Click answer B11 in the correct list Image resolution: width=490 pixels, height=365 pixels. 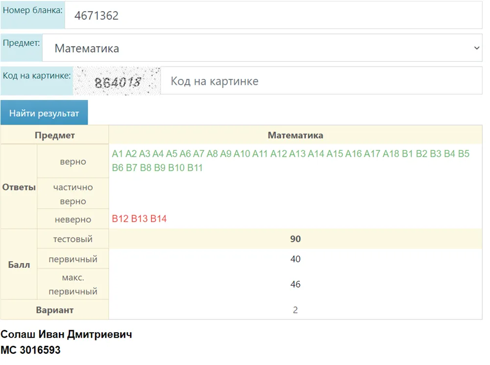(x=195, y=168)
